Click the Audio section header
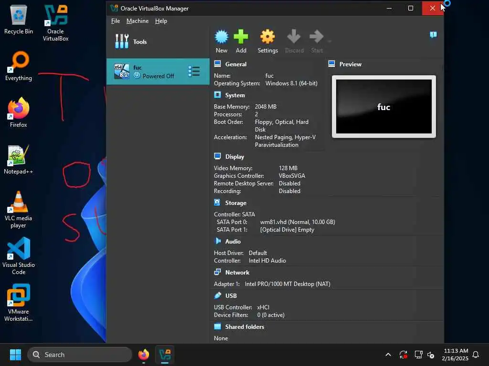The width and height of the screenshot is (489, 366). coord(233,242)
